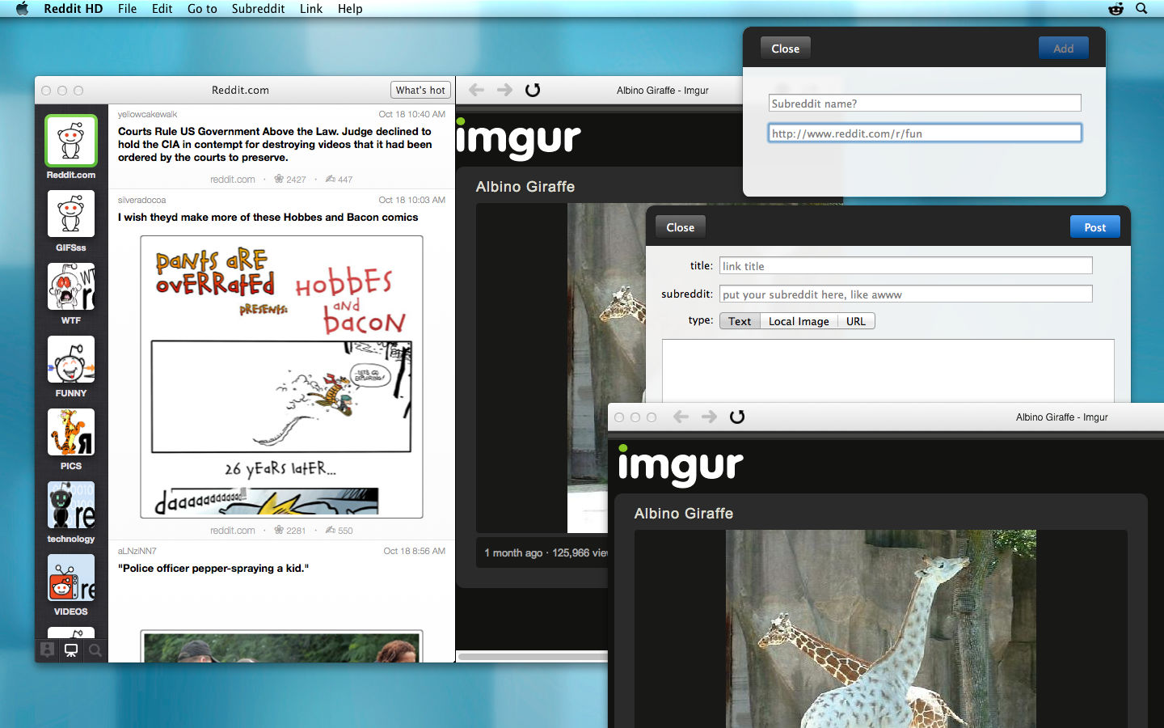Viewport: 1164px width, 728px height.
Task: Open the Reddit HD menu
Action: point(74,9)
